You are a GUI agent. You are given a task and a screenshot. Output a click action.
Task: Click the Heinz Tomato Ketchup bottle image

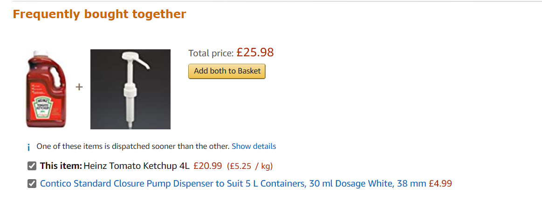(x=47, y=88)
